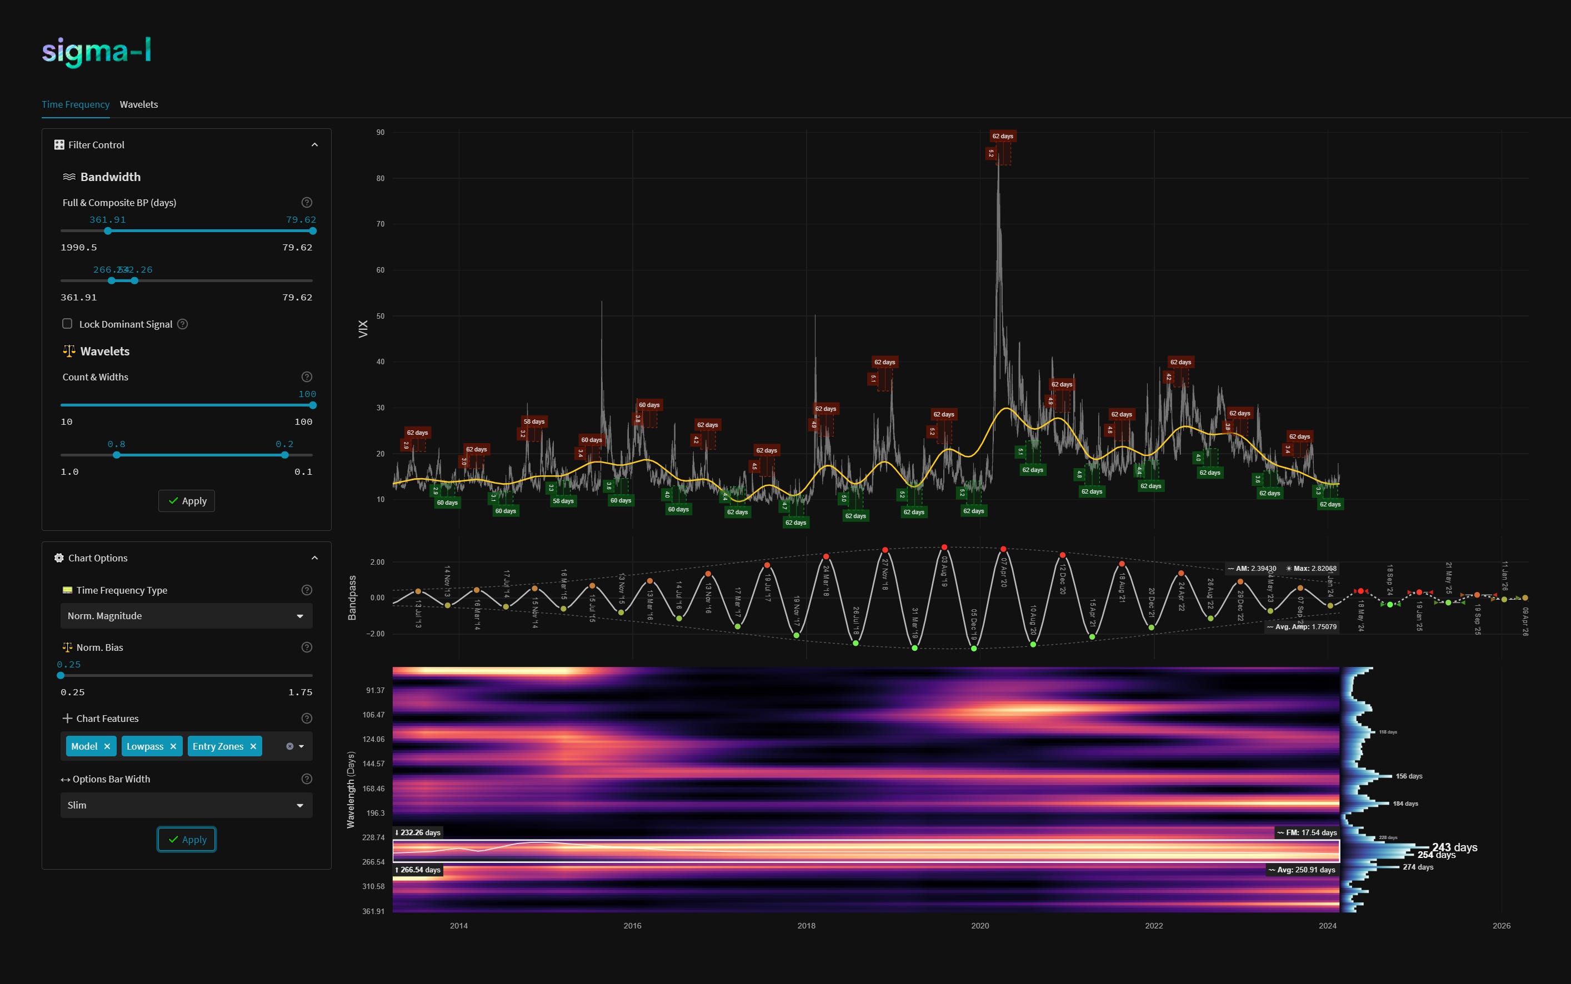Viewport: 1571px width, 984px height.
Task: Clear all chart feature tags
Action: 290,746
